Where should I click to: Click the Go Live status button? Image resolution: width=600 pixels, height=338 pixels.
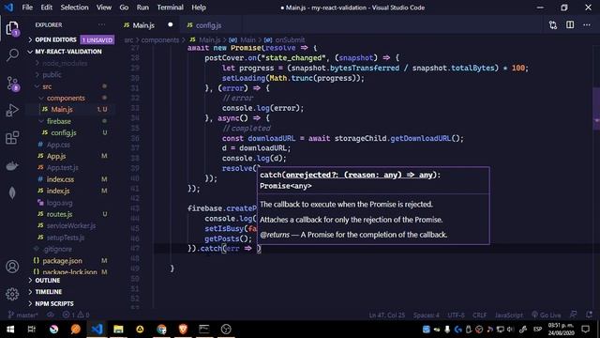pos(546,315)
